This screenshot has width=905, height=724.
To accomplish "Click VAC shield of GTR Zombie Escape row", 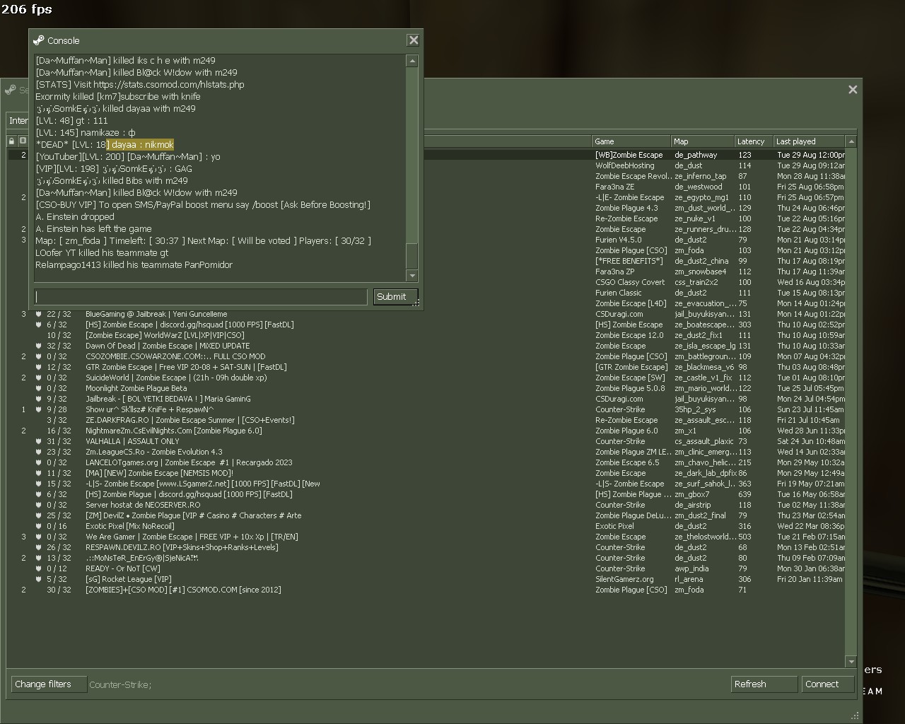I will coord(38,367).
